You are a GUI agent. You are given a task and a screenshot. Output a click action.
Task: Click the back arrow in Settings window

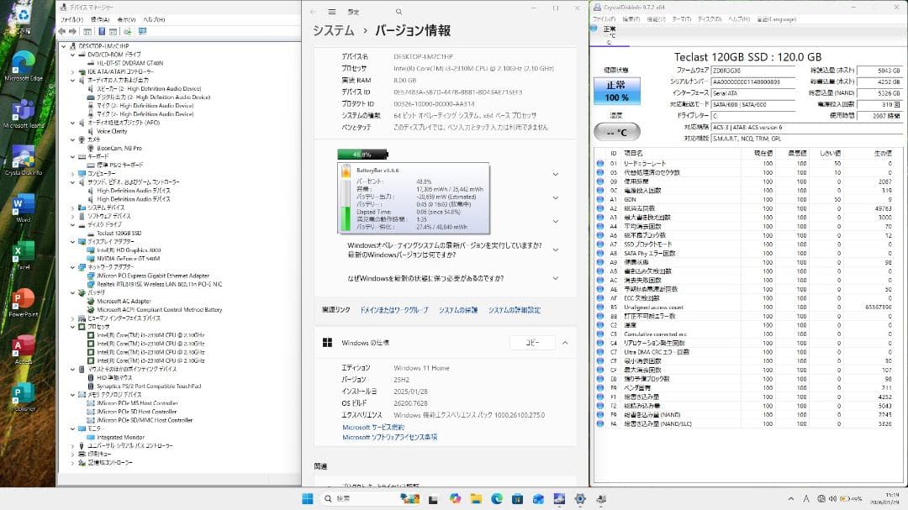click(313, 13)
